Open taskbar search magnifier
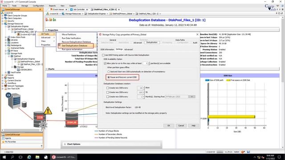 [12, 157]
